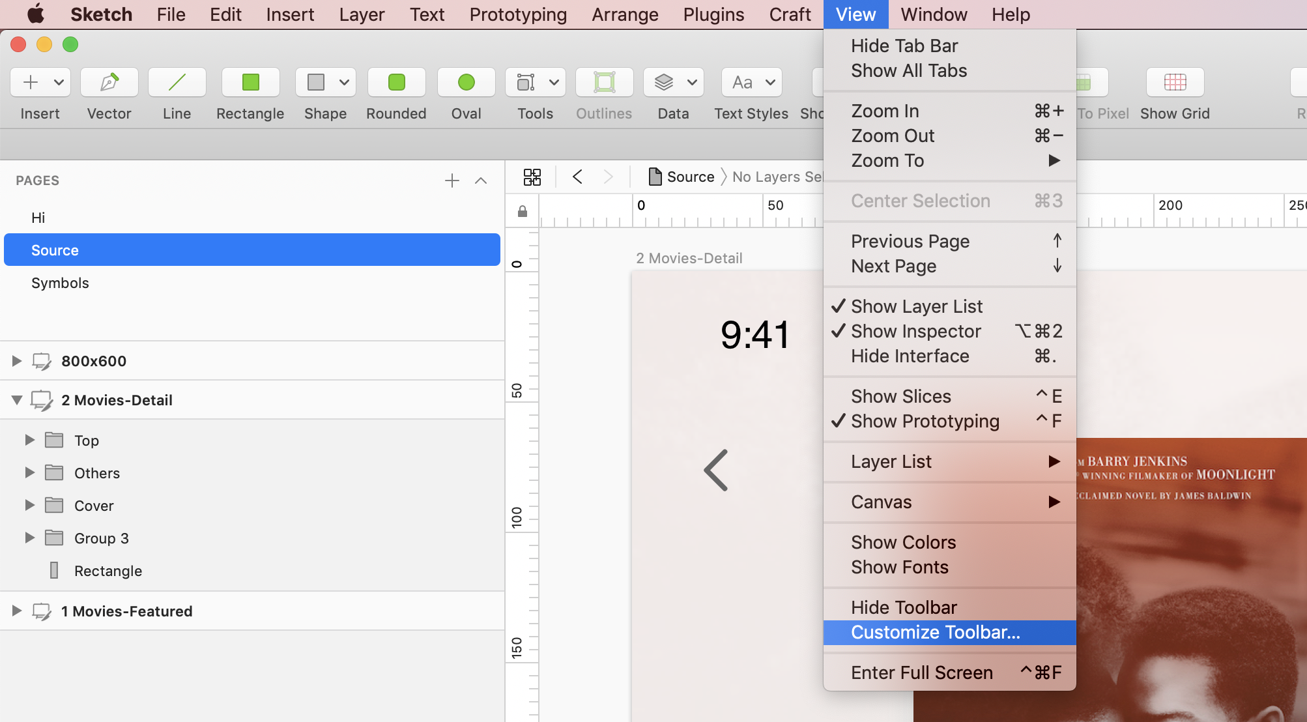Screen dimensions: 1307x722
Task: Click the ruler lock icon
Action: point(522,211)
